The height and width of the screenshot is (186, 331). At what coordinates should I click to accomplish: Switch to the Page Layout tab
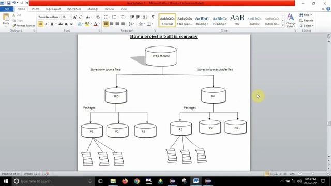pyautogui.click(x=53, y=9)
